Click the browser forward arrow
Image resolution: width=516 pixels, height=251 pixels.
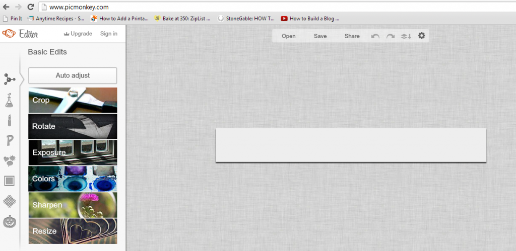(x=19, y=7)
